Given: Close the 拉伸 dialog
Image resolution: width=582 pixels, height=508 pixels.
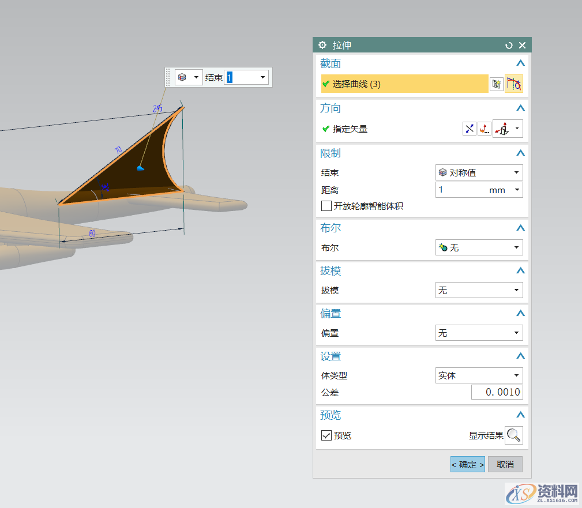Looking at the screenshot, I should [522, 45].
